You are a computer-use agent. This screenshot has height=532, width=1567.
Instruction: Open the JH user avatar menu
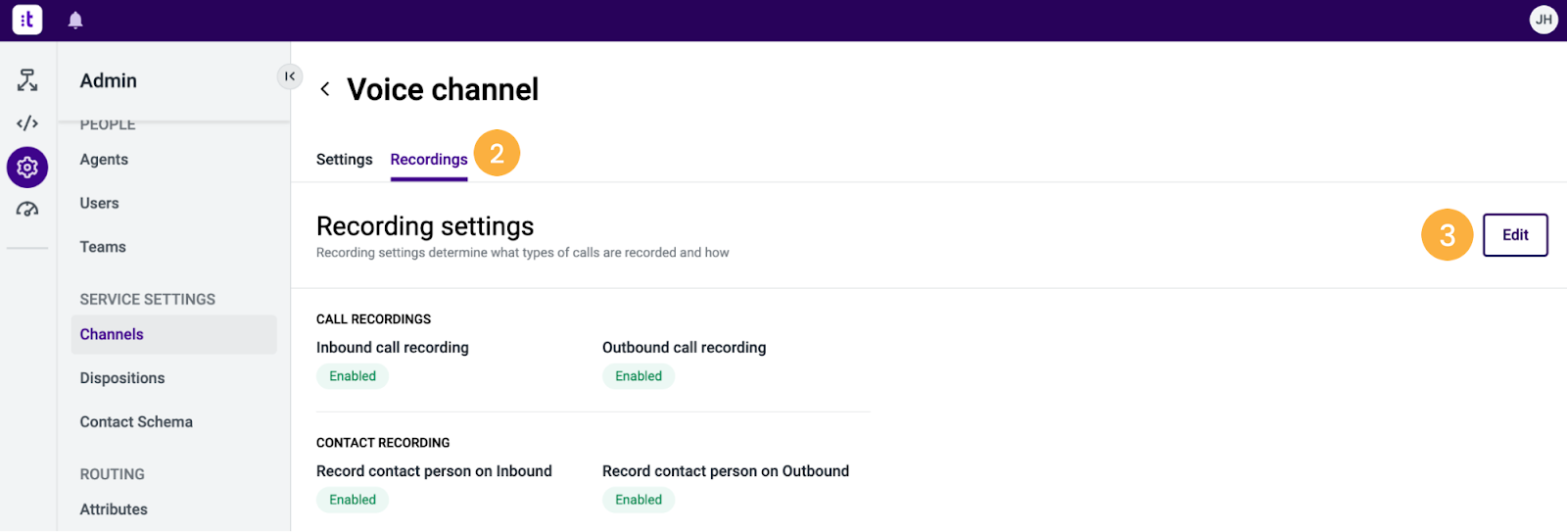coord(1543,20)
